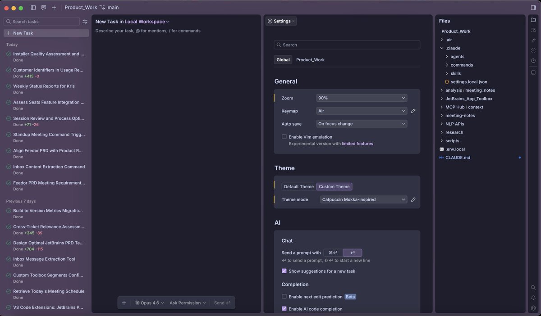Click the done checkmark on Weekly Status Reports
The width and height of the screenshot is (541, 316).
pos(9,86)
